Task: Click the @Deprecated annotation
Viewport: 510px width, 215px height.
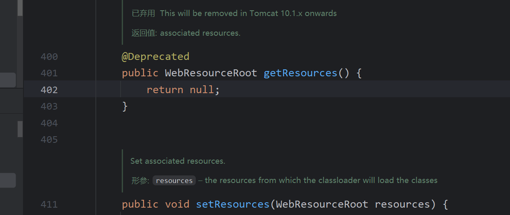Action: click(155, 56)
